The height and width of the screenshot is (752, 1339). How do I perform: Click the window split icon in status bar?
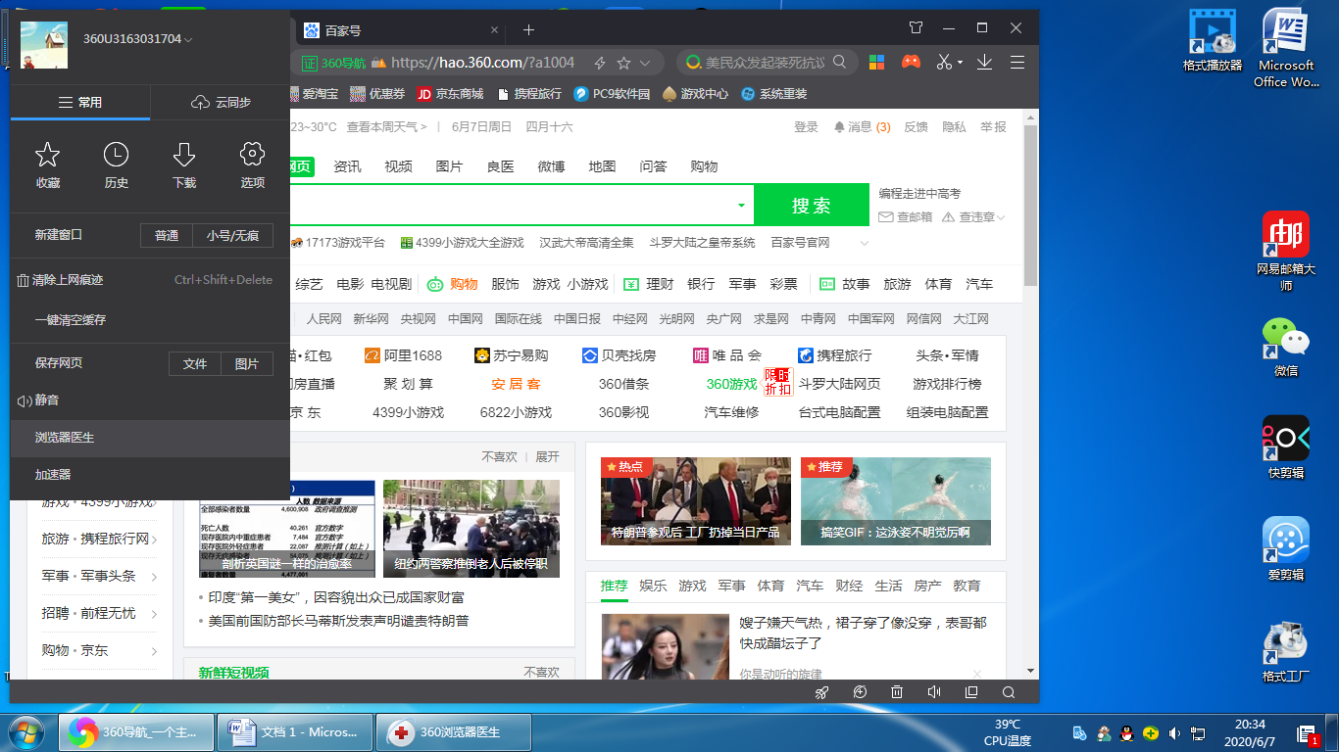pyautogui.click(x=971, y=692)
